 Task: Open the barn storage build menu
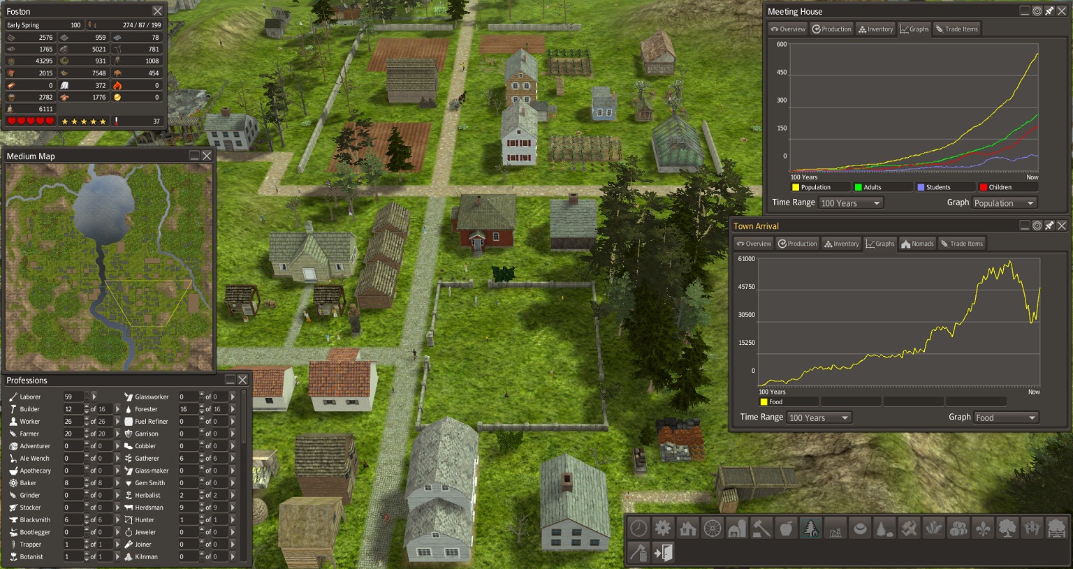(737, 528)
